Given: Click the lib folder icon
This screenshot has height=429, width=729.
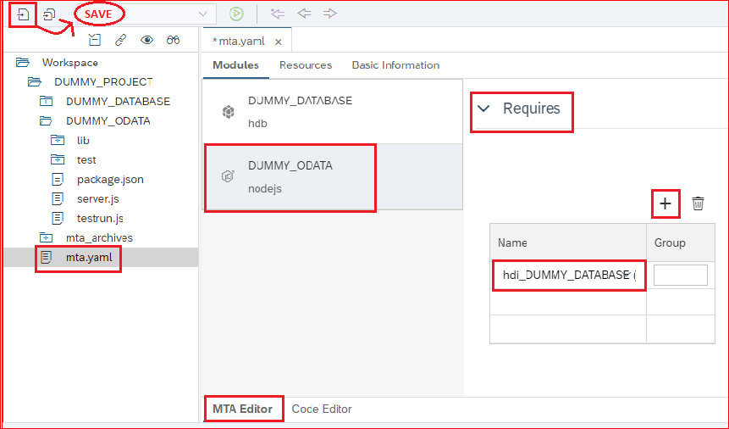Looking at the screenshot, I should click(x=58, y=140).
